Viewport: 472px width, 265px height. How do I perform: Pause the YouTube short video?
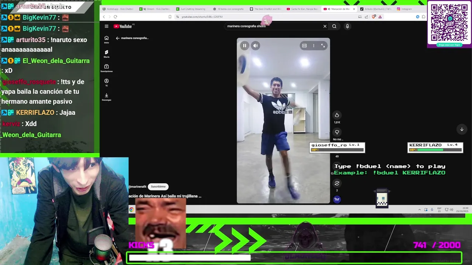[244, 46]
